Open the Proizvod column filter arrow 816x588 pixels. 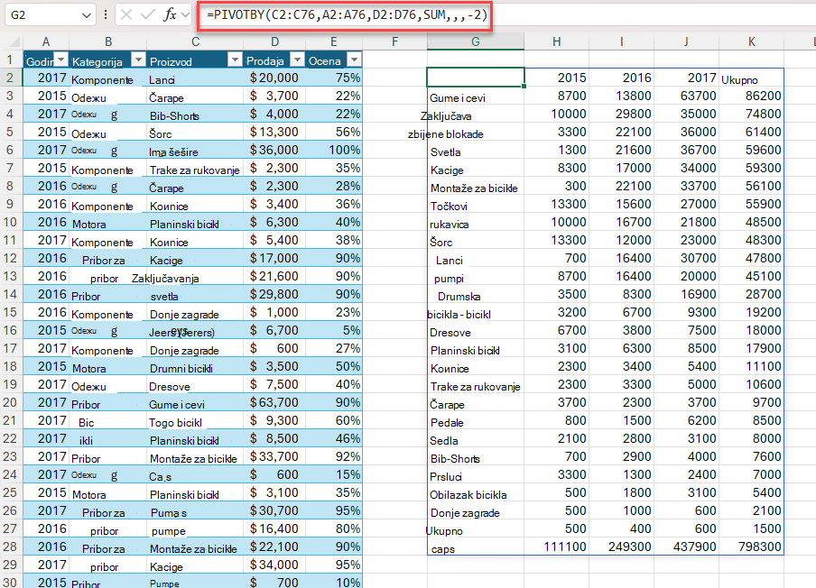(236, 60)
